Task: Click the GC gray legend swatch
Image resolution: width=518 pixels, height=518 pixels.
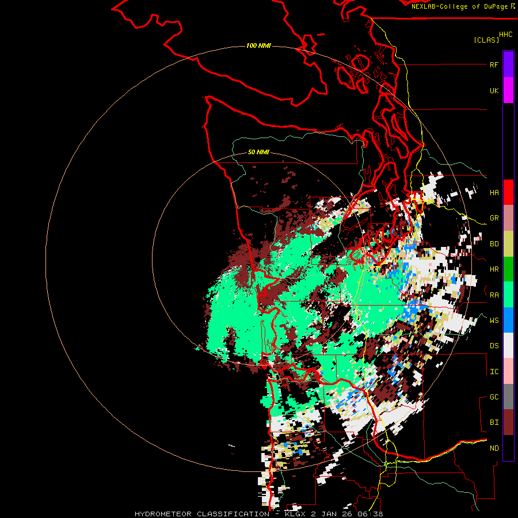Action: pyautogui.click(x=508, y=397)
